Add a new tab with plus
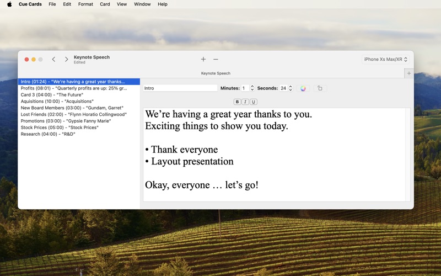The image size is (441, 276). click(x=409, y=73)
